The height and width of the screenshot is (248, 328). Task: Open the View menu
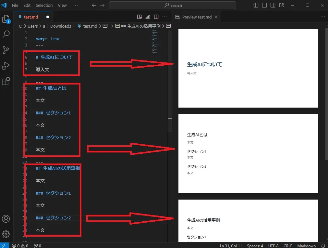coord(62,5)
